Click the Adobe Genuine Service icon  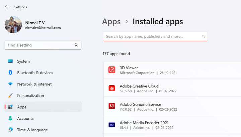coord(112,106)
